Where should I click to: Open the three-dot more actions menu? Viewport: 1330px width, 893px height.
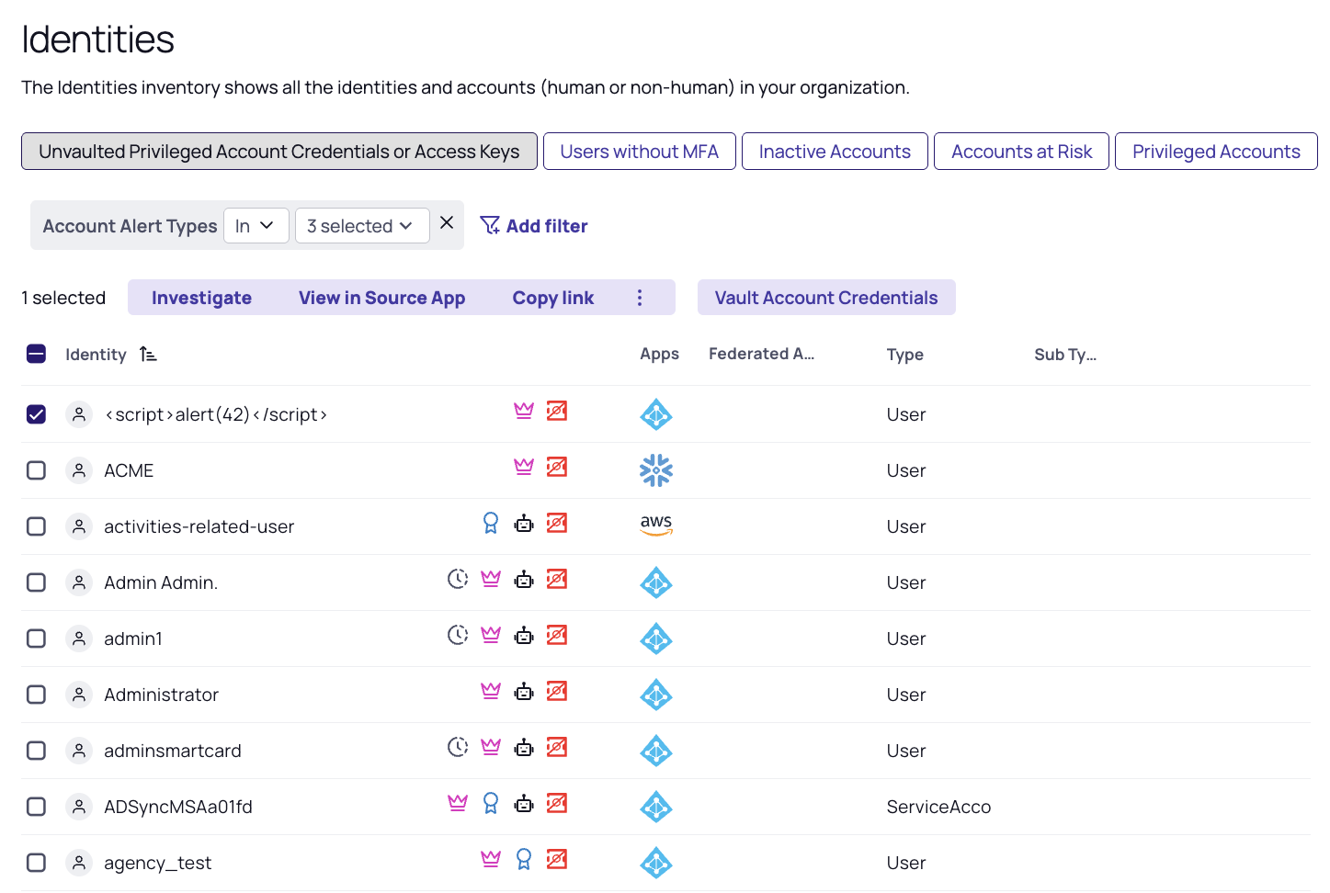coord(640,298)
